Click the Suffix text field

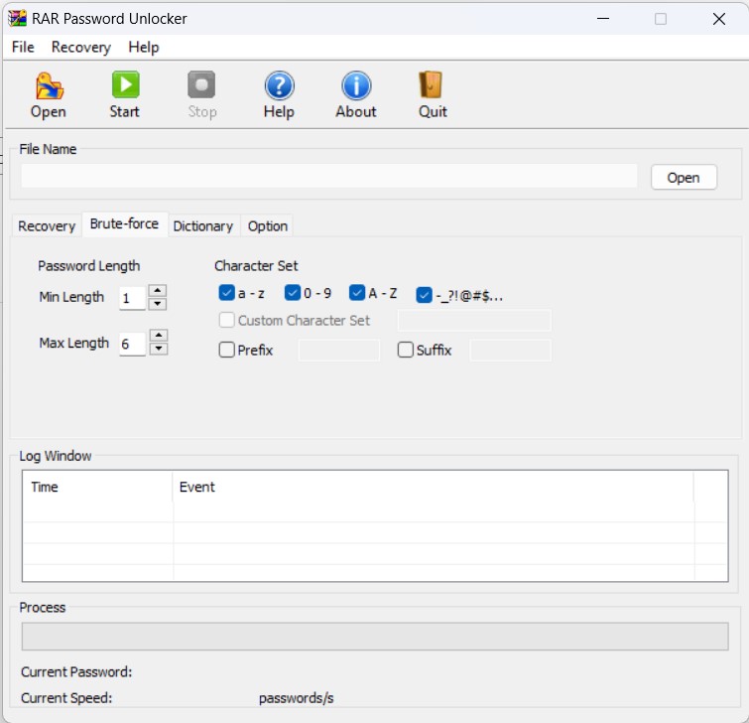[x=510, y=351]
